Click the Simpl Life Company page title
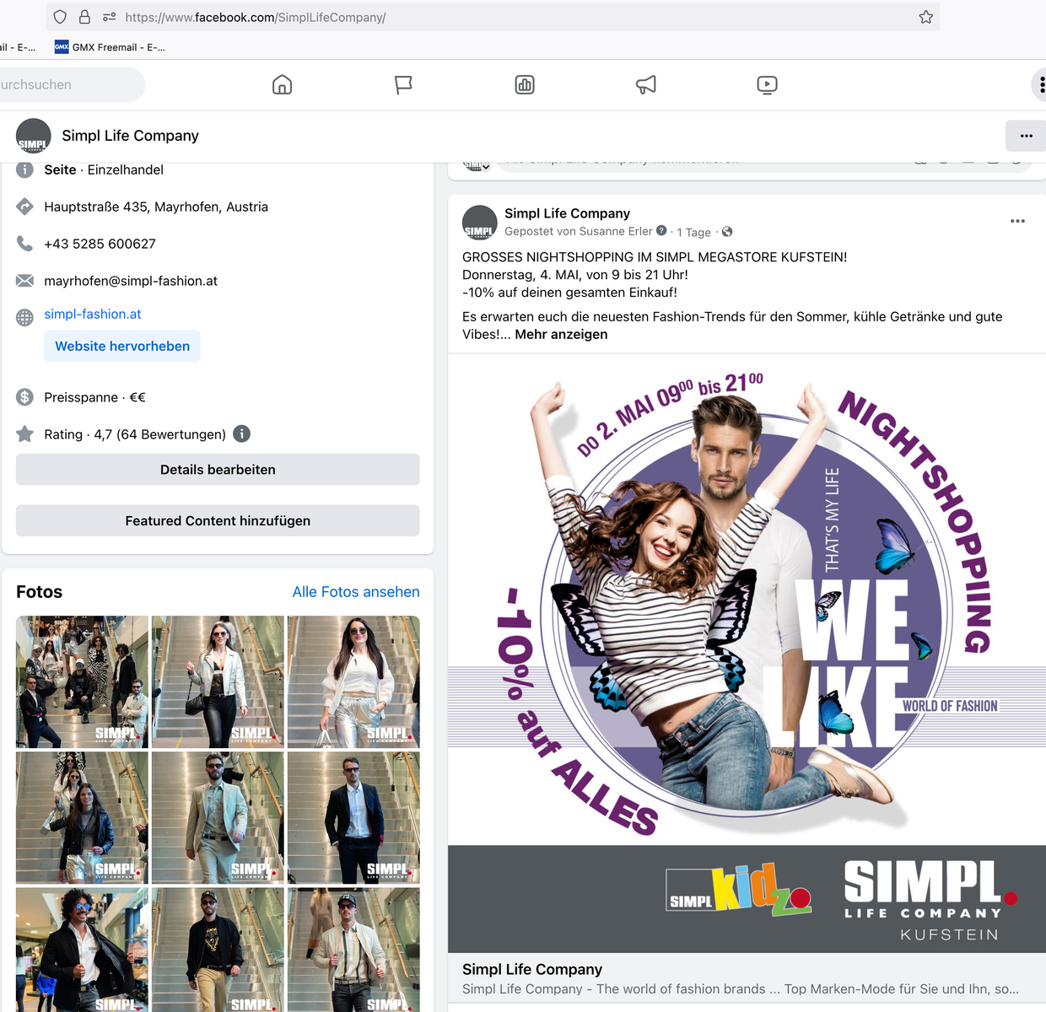 130,136
